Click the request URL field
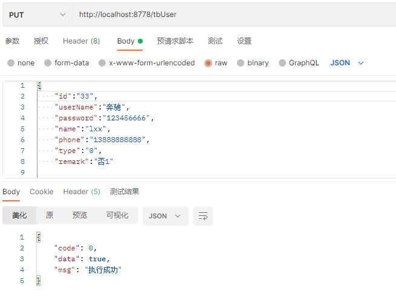Screen dimensions: 396x297 [x=234, y=15]
